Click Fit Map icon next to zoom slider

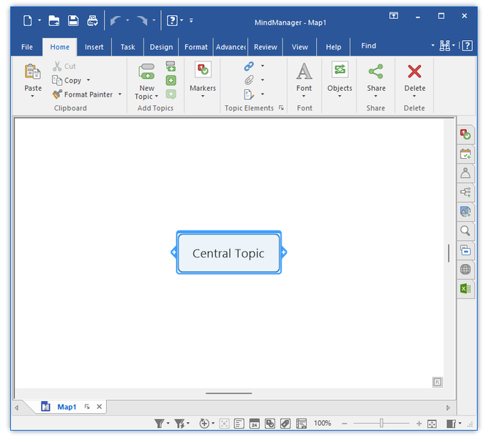(x=432, y=424)
